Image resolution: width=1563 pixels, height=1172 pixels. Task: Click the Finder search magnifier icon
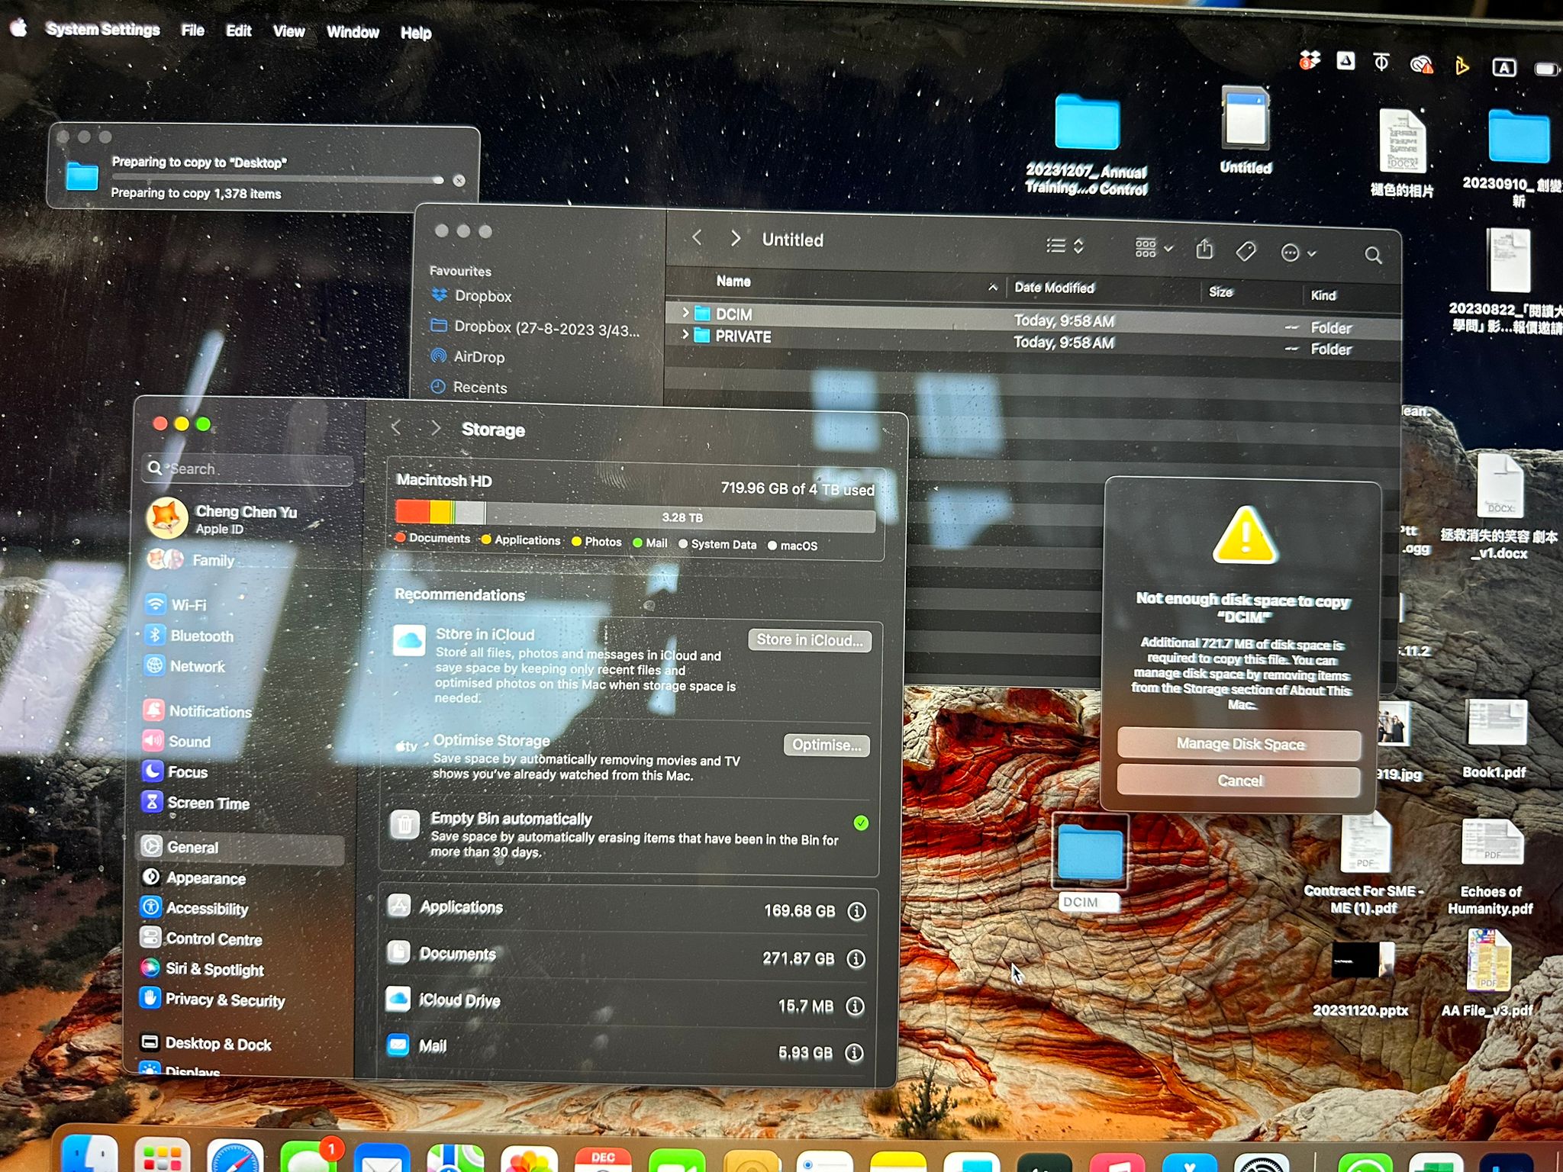pyautogui.click(x=1372, y=255)
